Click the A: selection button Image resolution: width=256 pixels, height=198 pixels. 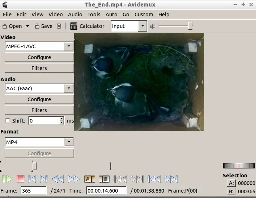(x=231, y=183)
